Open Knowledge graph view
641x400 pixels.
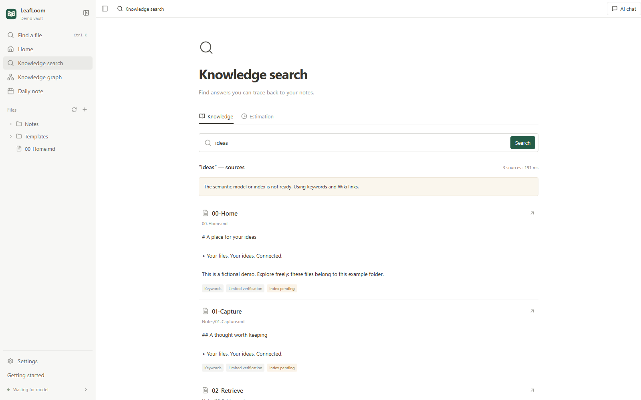coord(48,77)
